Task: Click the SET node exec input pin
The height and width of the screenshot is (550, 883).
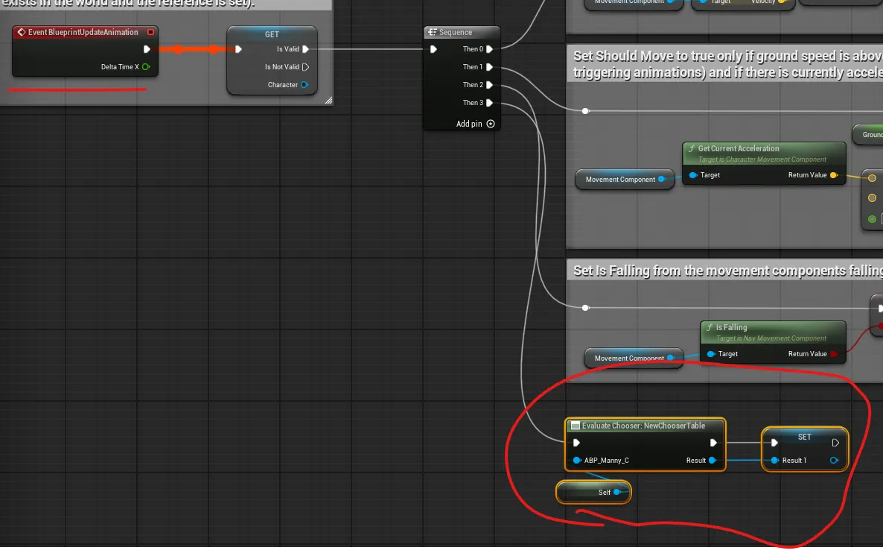Action: [x=774, y=443]
